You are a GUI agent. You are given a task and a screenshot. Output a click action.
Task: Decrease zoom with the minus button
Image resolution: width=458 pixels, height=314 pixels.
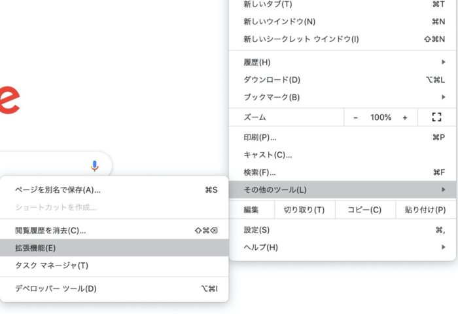(x=355, y=117)
